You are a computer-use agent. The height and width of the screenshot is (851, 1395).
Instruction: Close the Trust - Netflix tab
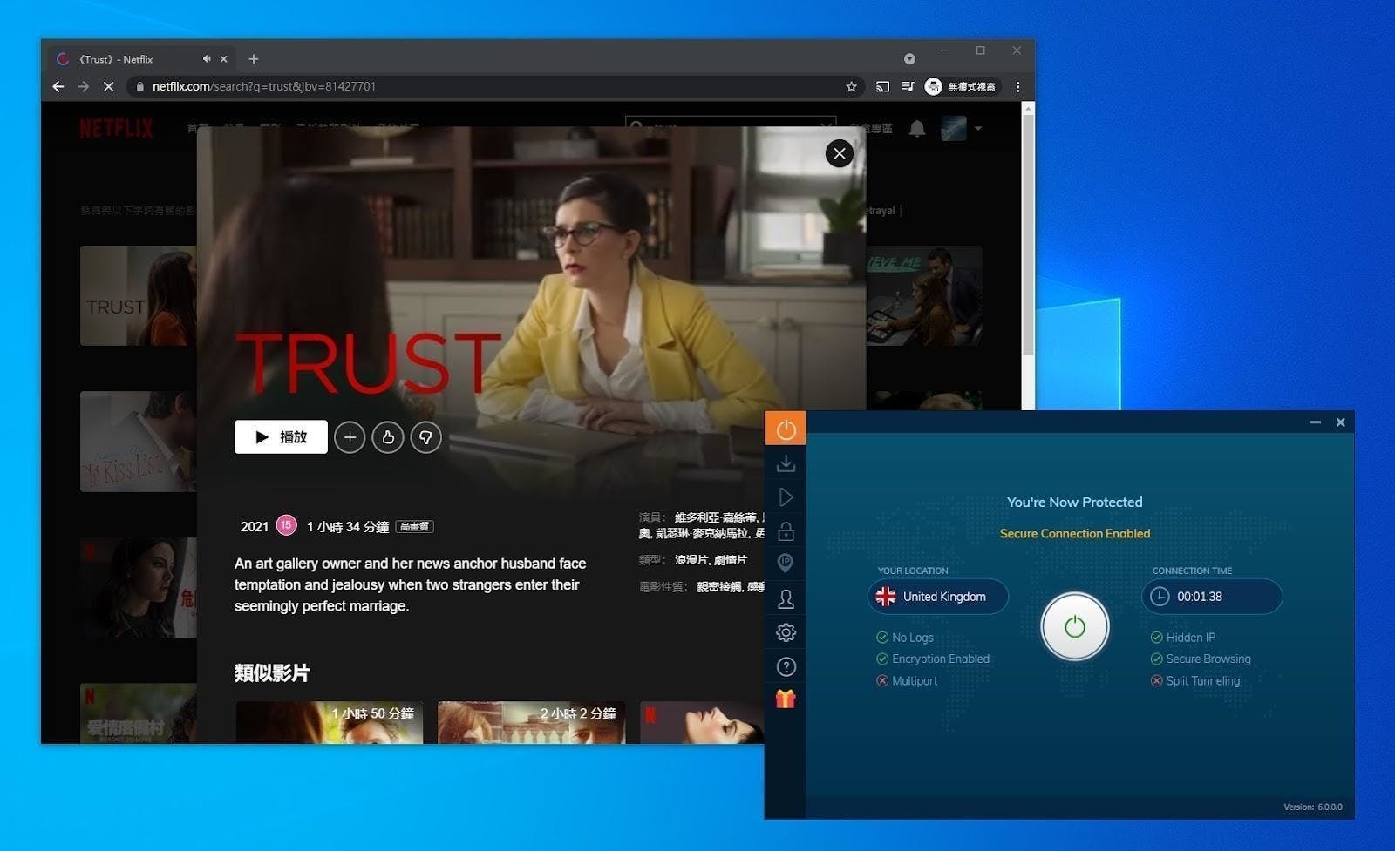223,59
